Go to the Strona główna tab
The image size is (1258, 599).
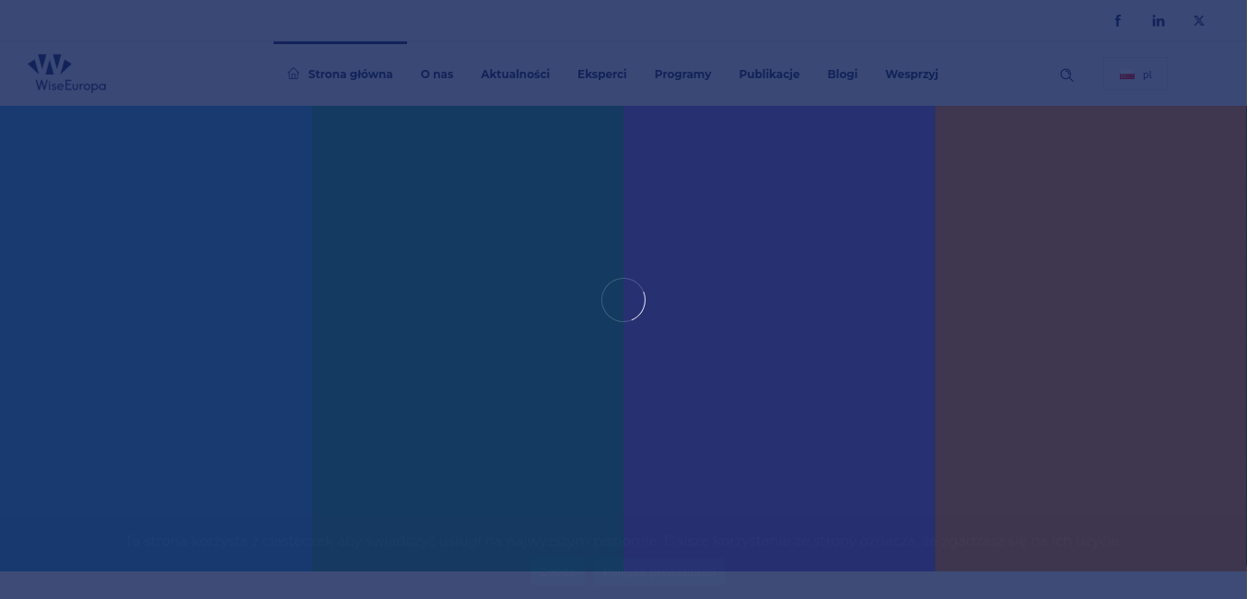point(350,74)
